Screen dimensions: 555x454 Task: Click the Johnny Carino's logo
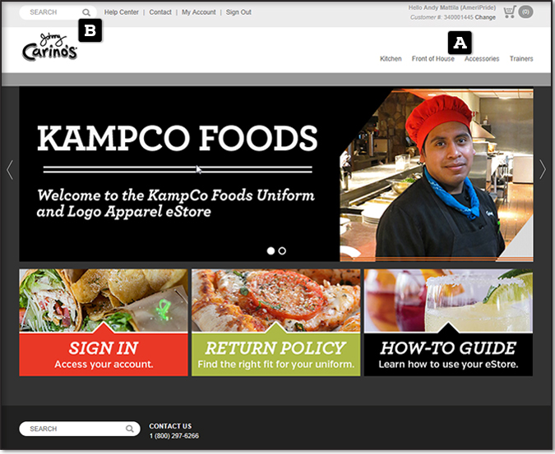click(x=49, y=48)
